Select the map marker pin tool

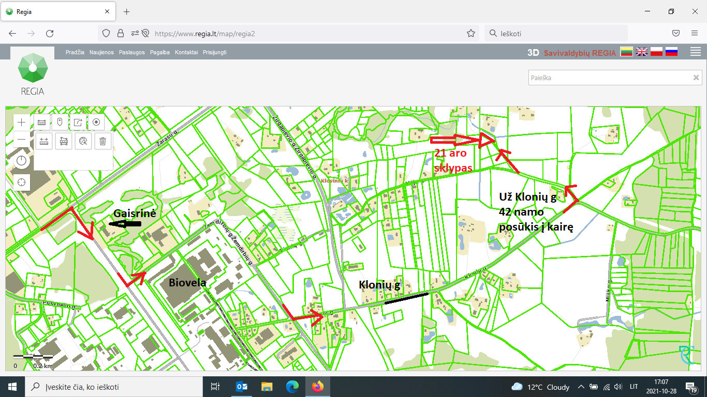[x=60, y=123]
